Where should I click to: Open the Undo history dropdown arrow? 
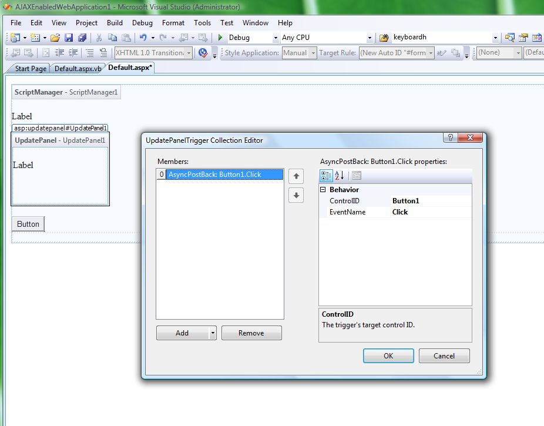153,38
